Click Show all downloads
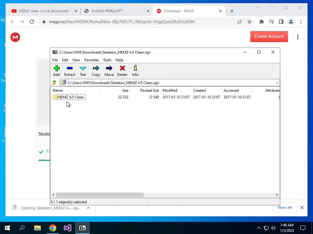The width and height of the screenshot is (313, 234). [x=284, y=207]
